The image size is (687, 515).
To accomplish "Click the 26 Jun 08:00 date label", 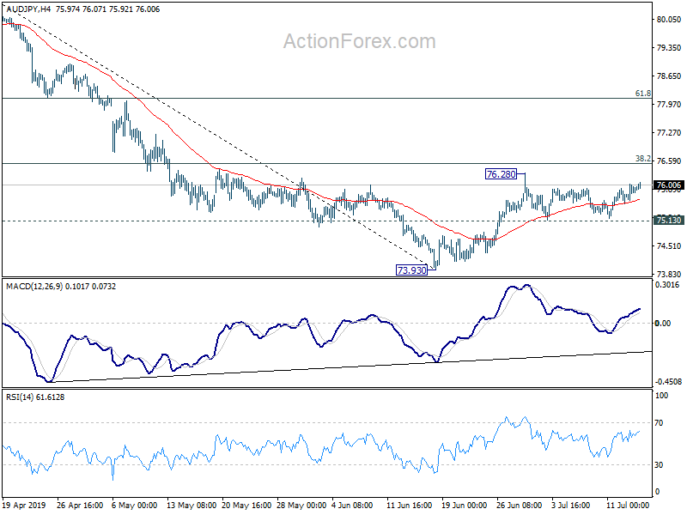I will 520,506.
